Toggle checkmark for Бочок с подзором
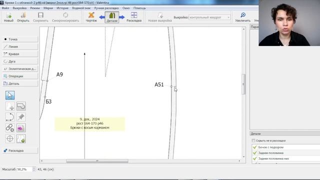Viewport: 320px width, 180px height. (254, 147)
